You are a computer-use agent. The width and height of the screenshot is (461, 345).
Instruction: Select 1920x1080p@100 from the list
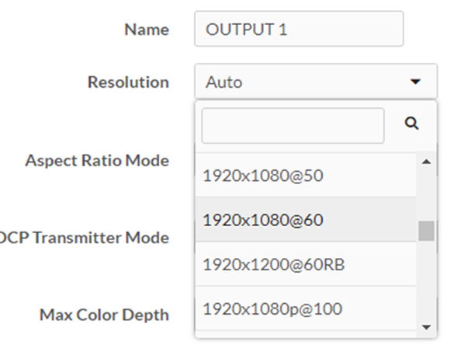(x=306, y=308)
